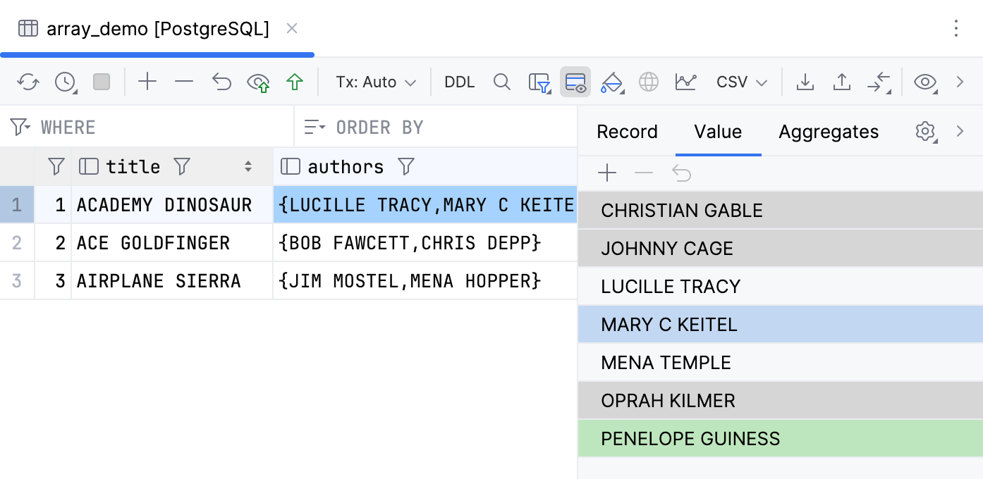Submit pending changes with the green arrow
The image size is (983, 479).
(294, 82)
